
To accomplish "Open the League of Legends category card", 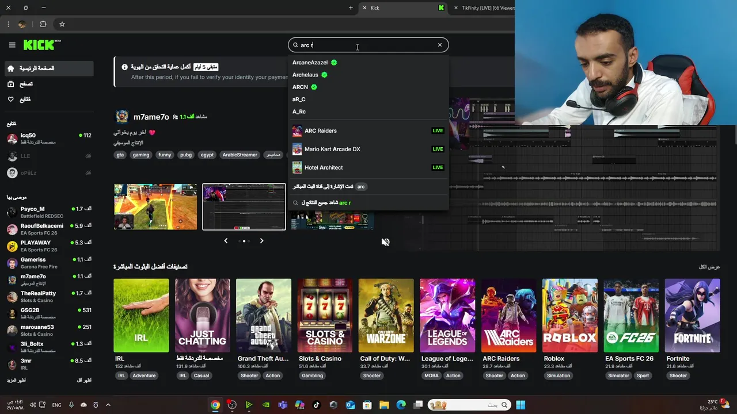I will pos(447,316).
